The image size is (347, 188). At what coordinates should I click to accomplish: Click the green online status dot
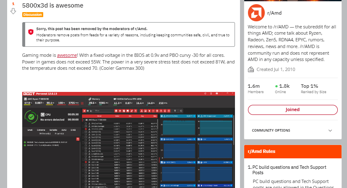[x=277, y=86]
